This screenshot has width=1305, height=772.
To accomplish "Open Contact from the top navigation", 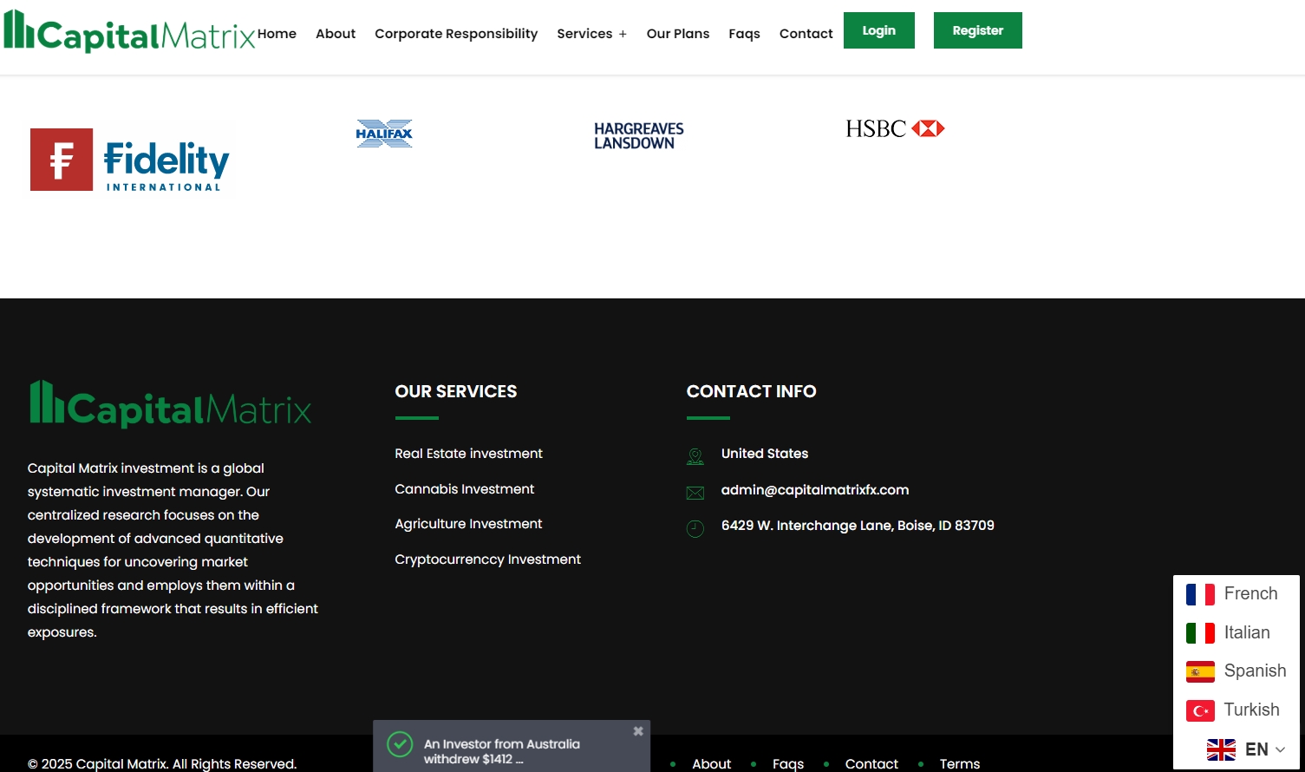I will click(x=806, y=34).
